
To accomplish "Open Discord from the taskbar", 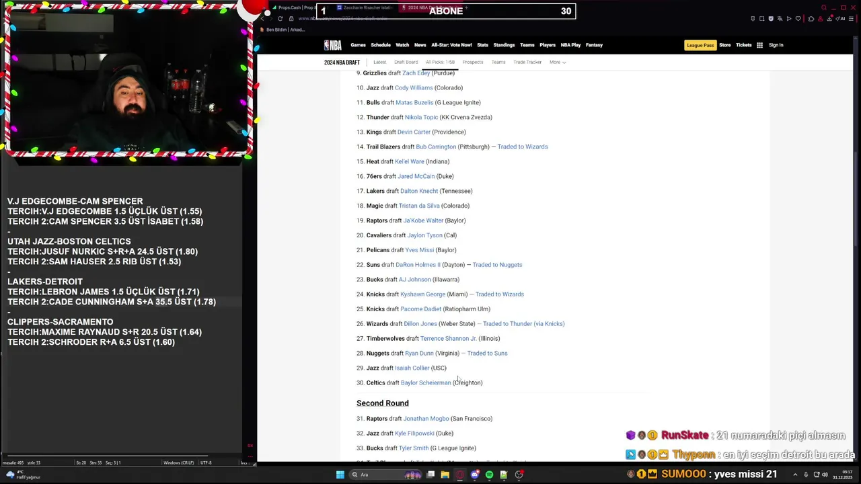I will (x=475, y=475).
